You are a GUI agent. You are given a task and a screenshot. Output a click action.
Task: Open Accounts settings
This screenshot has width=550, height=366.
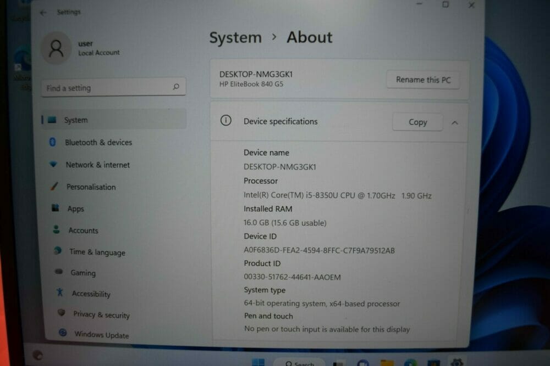click(x=83, y=230)
